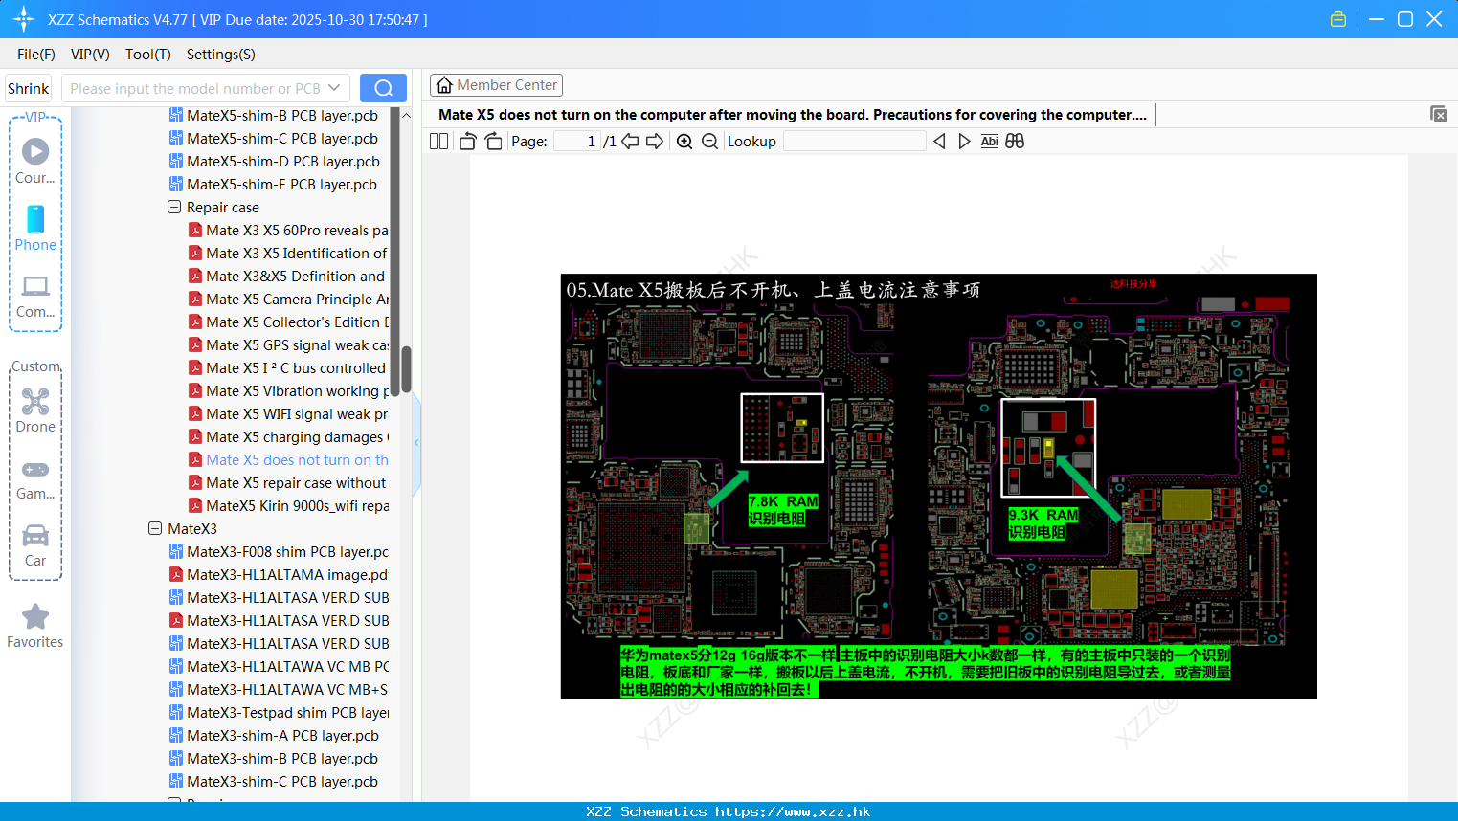Click the Page number input field
Image resolution: width=1458 pixels, height=821 pixels.
pyautogui.click(x=576, y=141)
